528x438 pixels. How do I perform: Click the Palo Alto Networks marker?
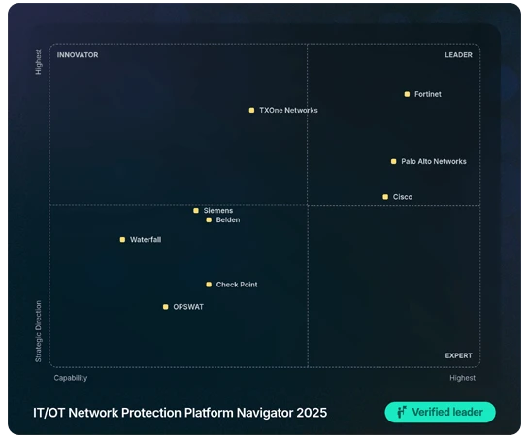pyautogui.click(x=393, y=162)
